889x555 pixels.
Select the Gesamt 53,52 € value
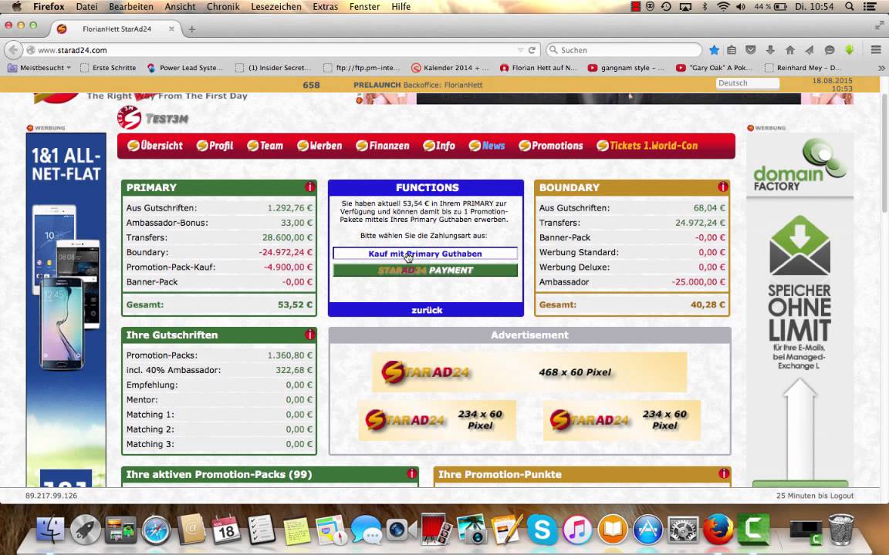click(295, 304)
